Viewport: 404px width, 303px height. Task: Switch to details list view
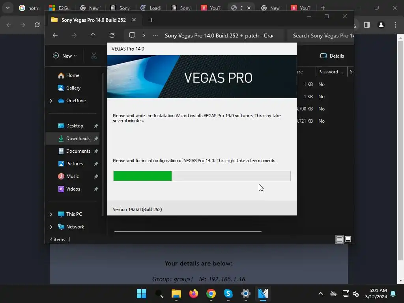click(340, 239)
